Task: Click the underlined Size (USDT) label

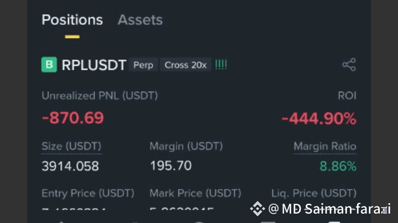Action: [x=71, y=146]
